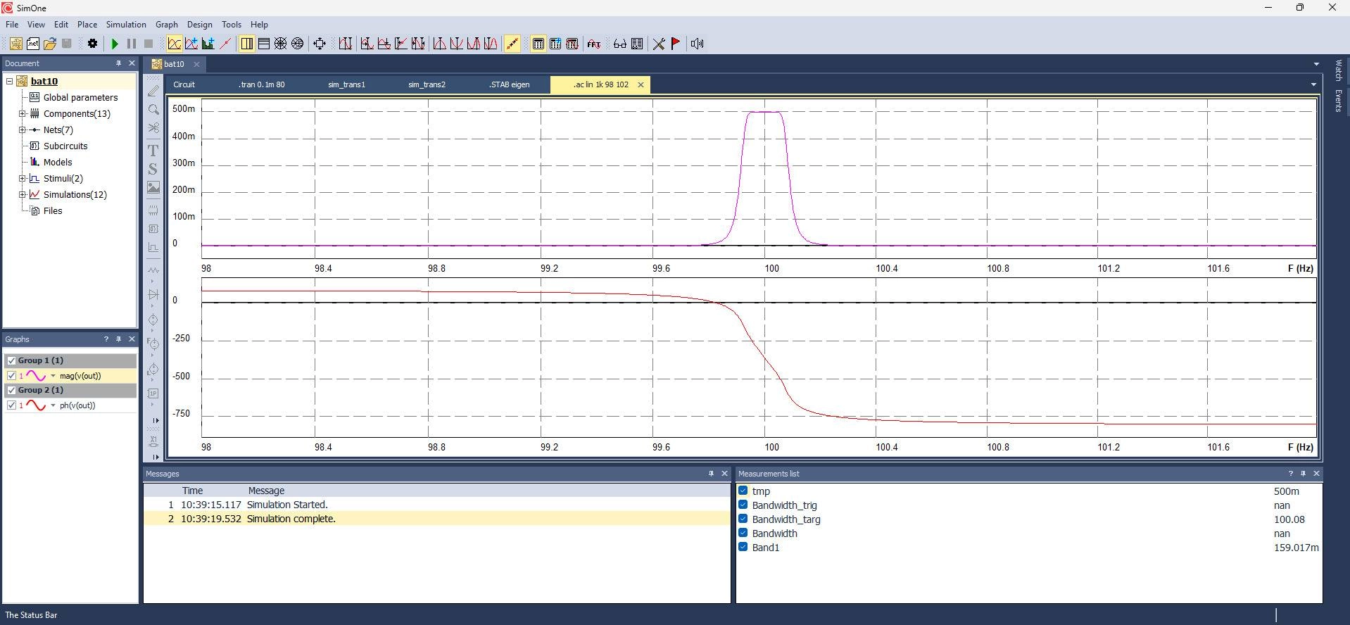
Task: Expand the Simulations(12) tree node
Action: tap(22, 194)
